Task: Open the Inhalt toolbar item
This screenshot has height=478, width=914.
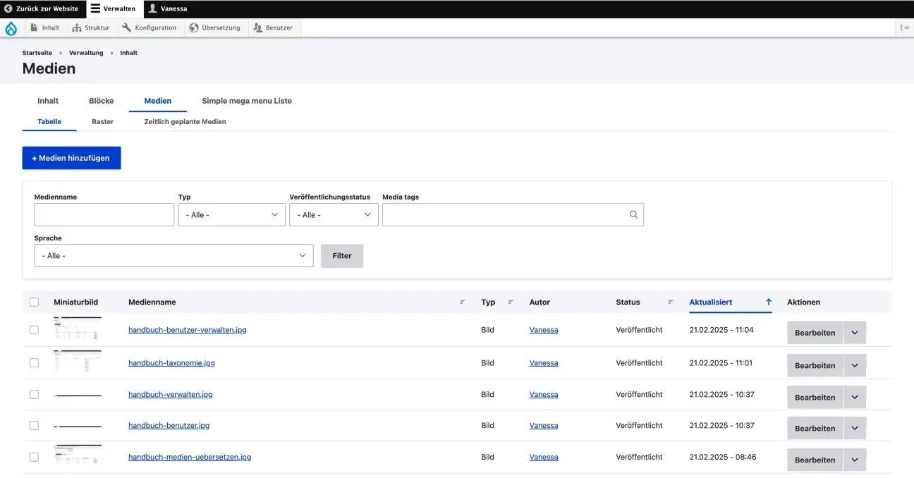Action: (x=44, y=28)
